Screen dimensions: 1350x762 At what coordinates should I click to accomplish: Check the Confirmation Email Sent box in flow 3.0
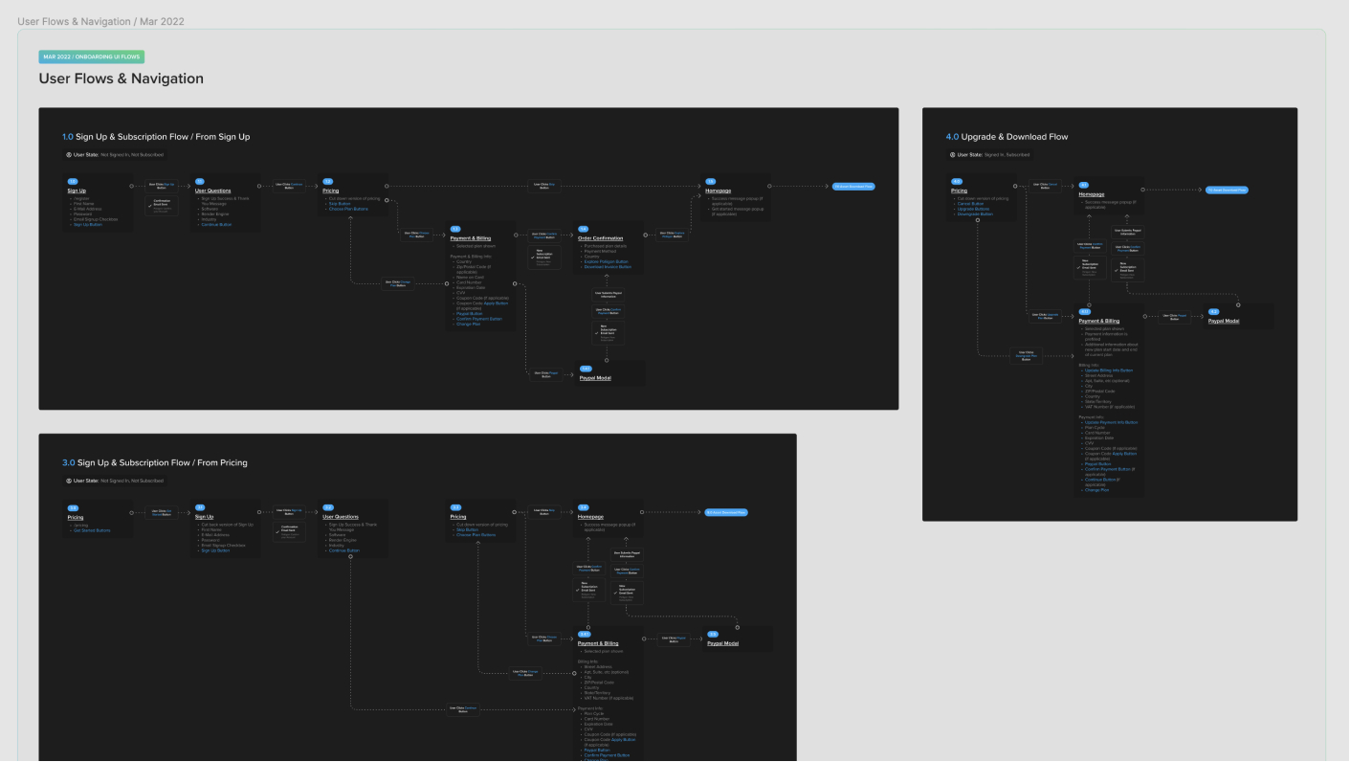tap(277, 532)
